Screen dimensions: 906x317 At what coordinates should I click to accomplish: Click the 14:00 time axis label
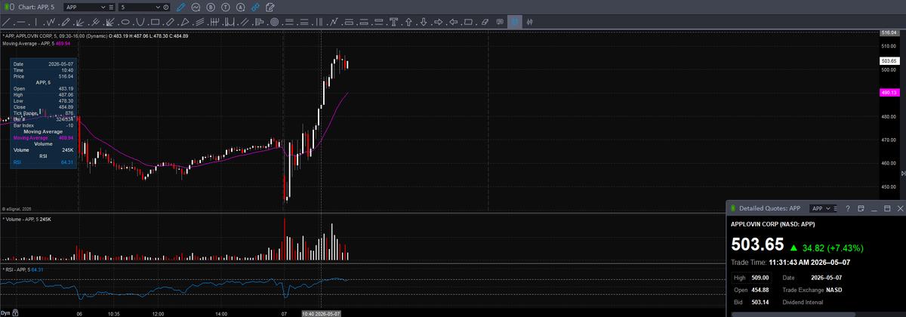click(x=221, y=312)
